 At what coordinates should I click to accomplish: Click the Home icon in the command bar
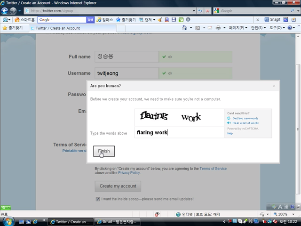pyautogui.click(x=184, y=28)
